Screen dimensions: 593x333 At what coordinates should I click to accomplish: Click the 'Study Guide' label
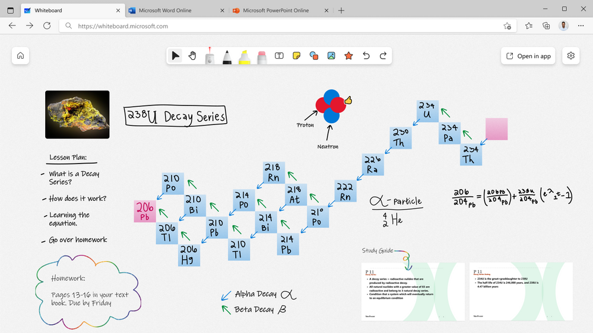378,250
